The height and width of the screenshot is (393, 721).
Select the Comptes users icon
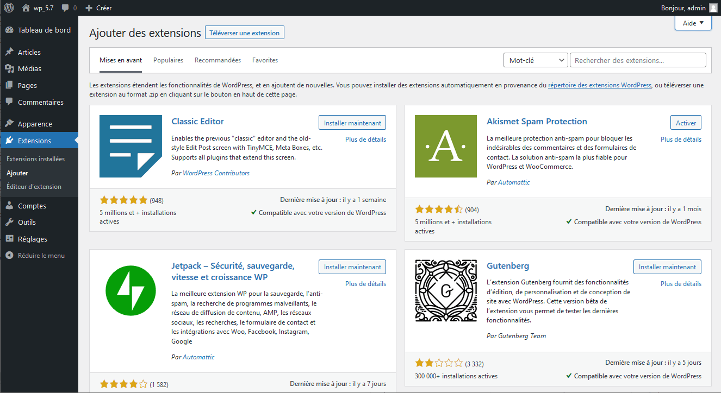coord(10,205)
